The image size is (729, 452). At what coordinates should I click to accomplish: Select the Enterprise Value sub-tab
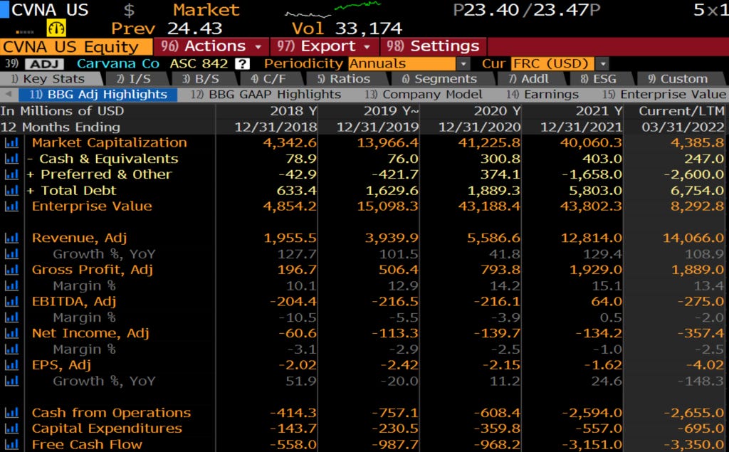[x=664, y=95]
